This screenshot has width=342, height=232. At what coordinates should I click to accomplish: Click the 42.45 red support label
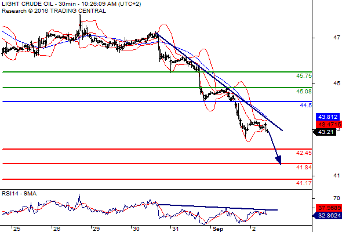click(x=304, y=153)
